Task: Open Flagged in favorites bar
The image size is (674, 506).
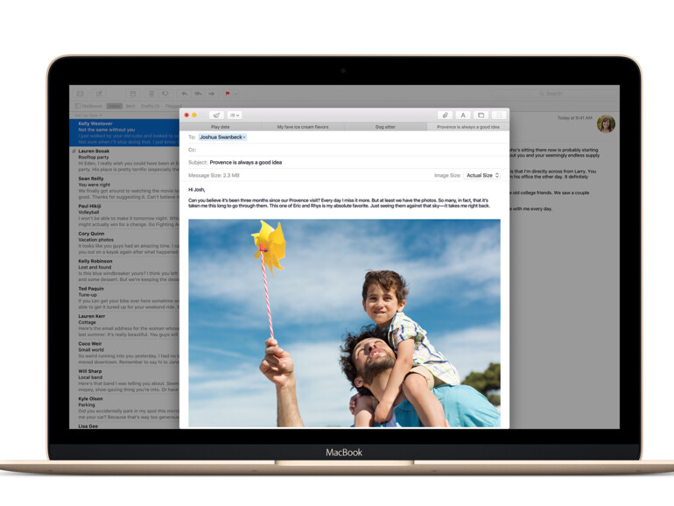Action: (173, 106)
